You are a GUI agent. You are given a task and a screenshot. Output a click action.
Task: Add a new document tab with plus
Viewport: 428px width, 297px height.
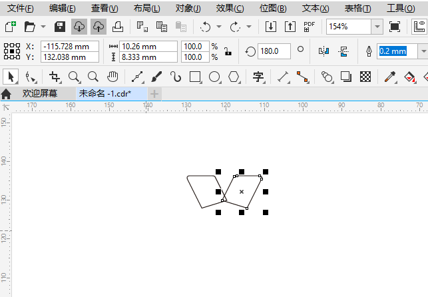(154, 94)
